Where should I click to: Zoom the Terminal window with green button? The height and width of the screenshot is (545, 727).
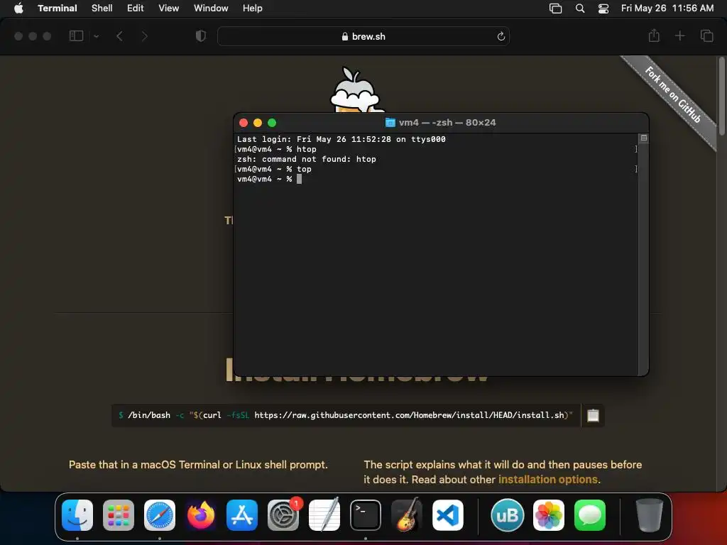[272, 123]
